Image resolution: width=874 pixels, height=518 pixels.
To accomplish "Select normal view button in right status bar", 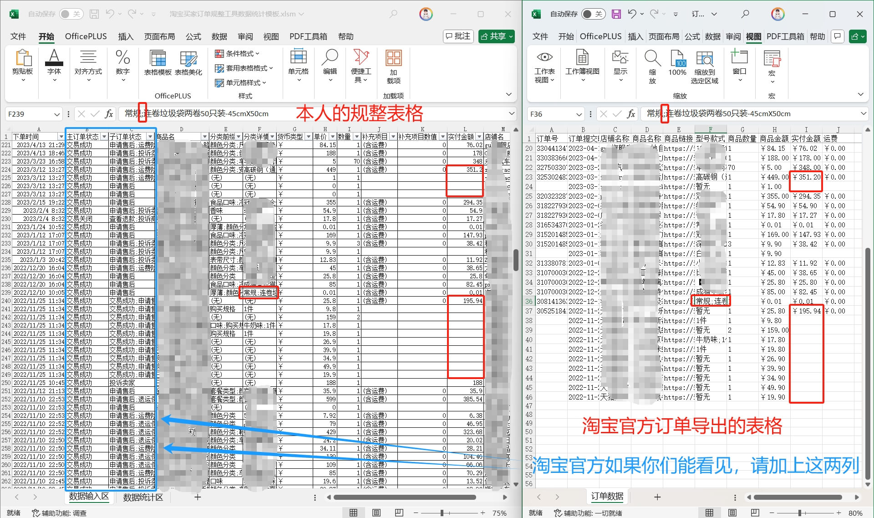I will 709,513.
